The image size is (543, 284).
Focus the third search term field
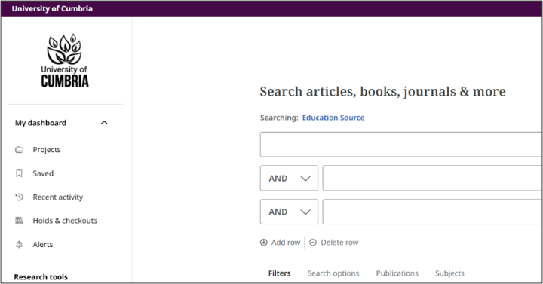433,212
